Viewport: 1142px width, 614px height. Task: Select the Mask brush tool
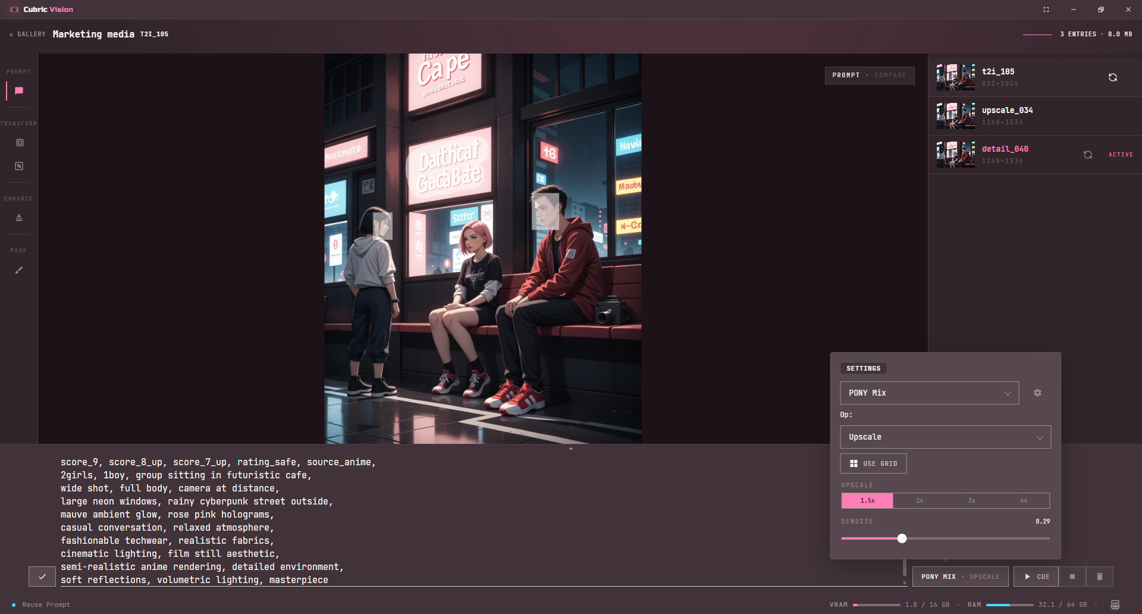click(x=19, y=270)
